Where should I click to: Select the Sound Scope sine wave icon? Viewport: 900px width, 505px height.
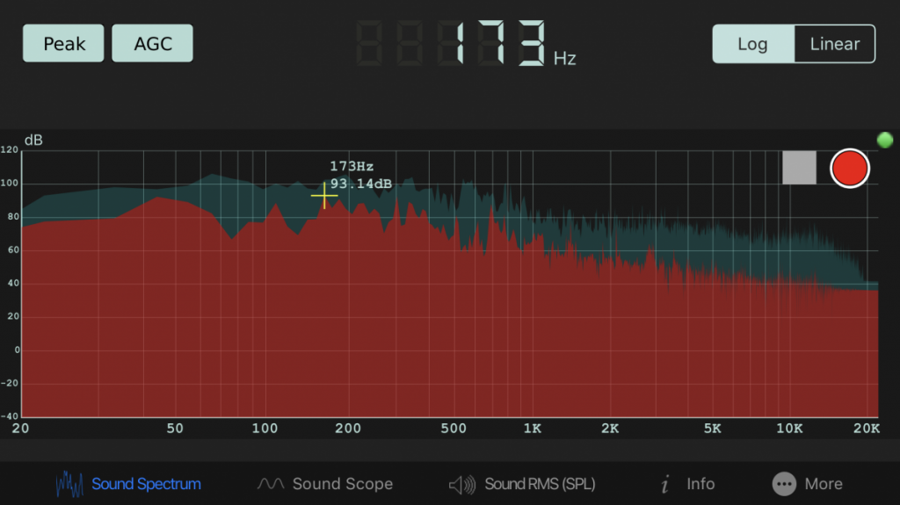pyautogui.click(x=271, y=484)
